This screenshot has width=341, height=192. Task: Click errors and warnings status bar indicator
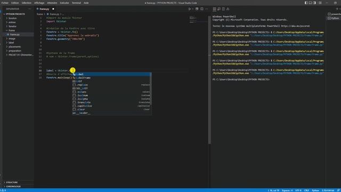tap(3, 190)
